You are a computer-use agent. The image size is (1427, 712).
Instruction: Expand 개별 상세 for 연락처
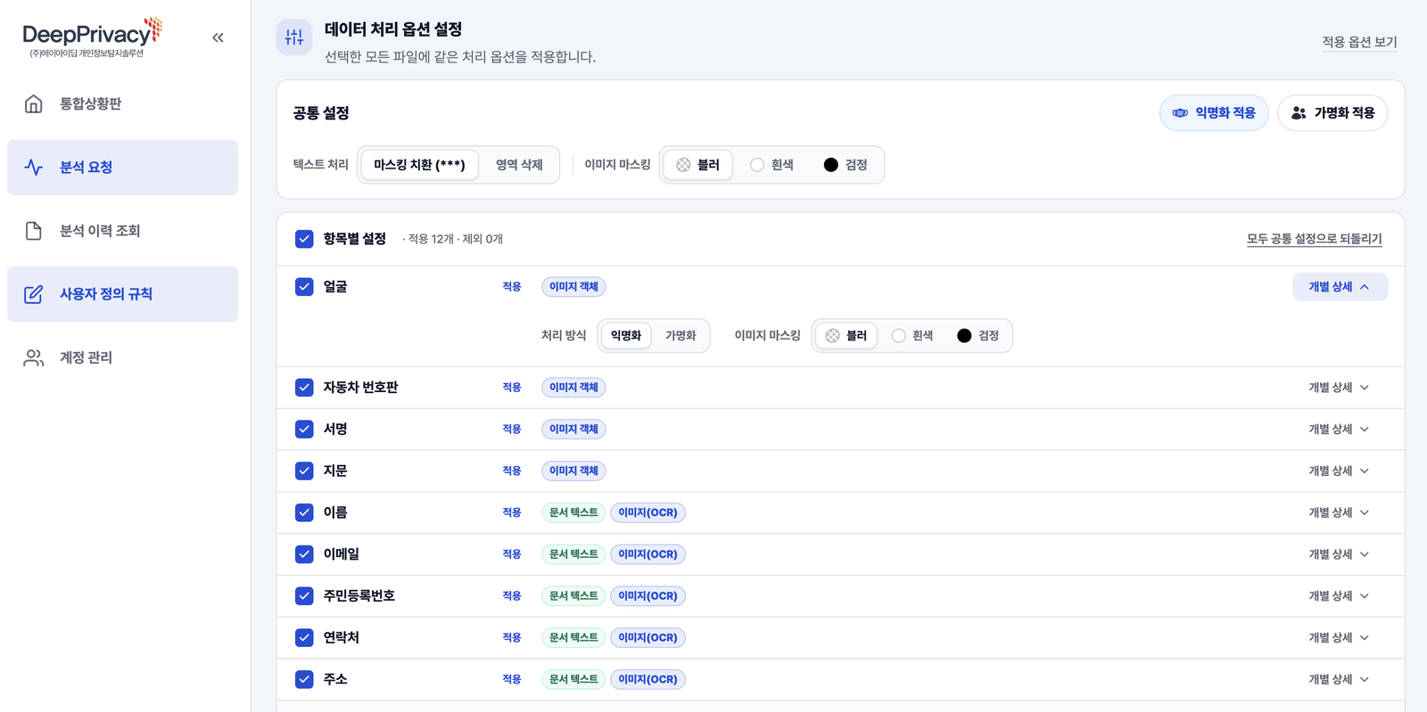[1340, 638]
